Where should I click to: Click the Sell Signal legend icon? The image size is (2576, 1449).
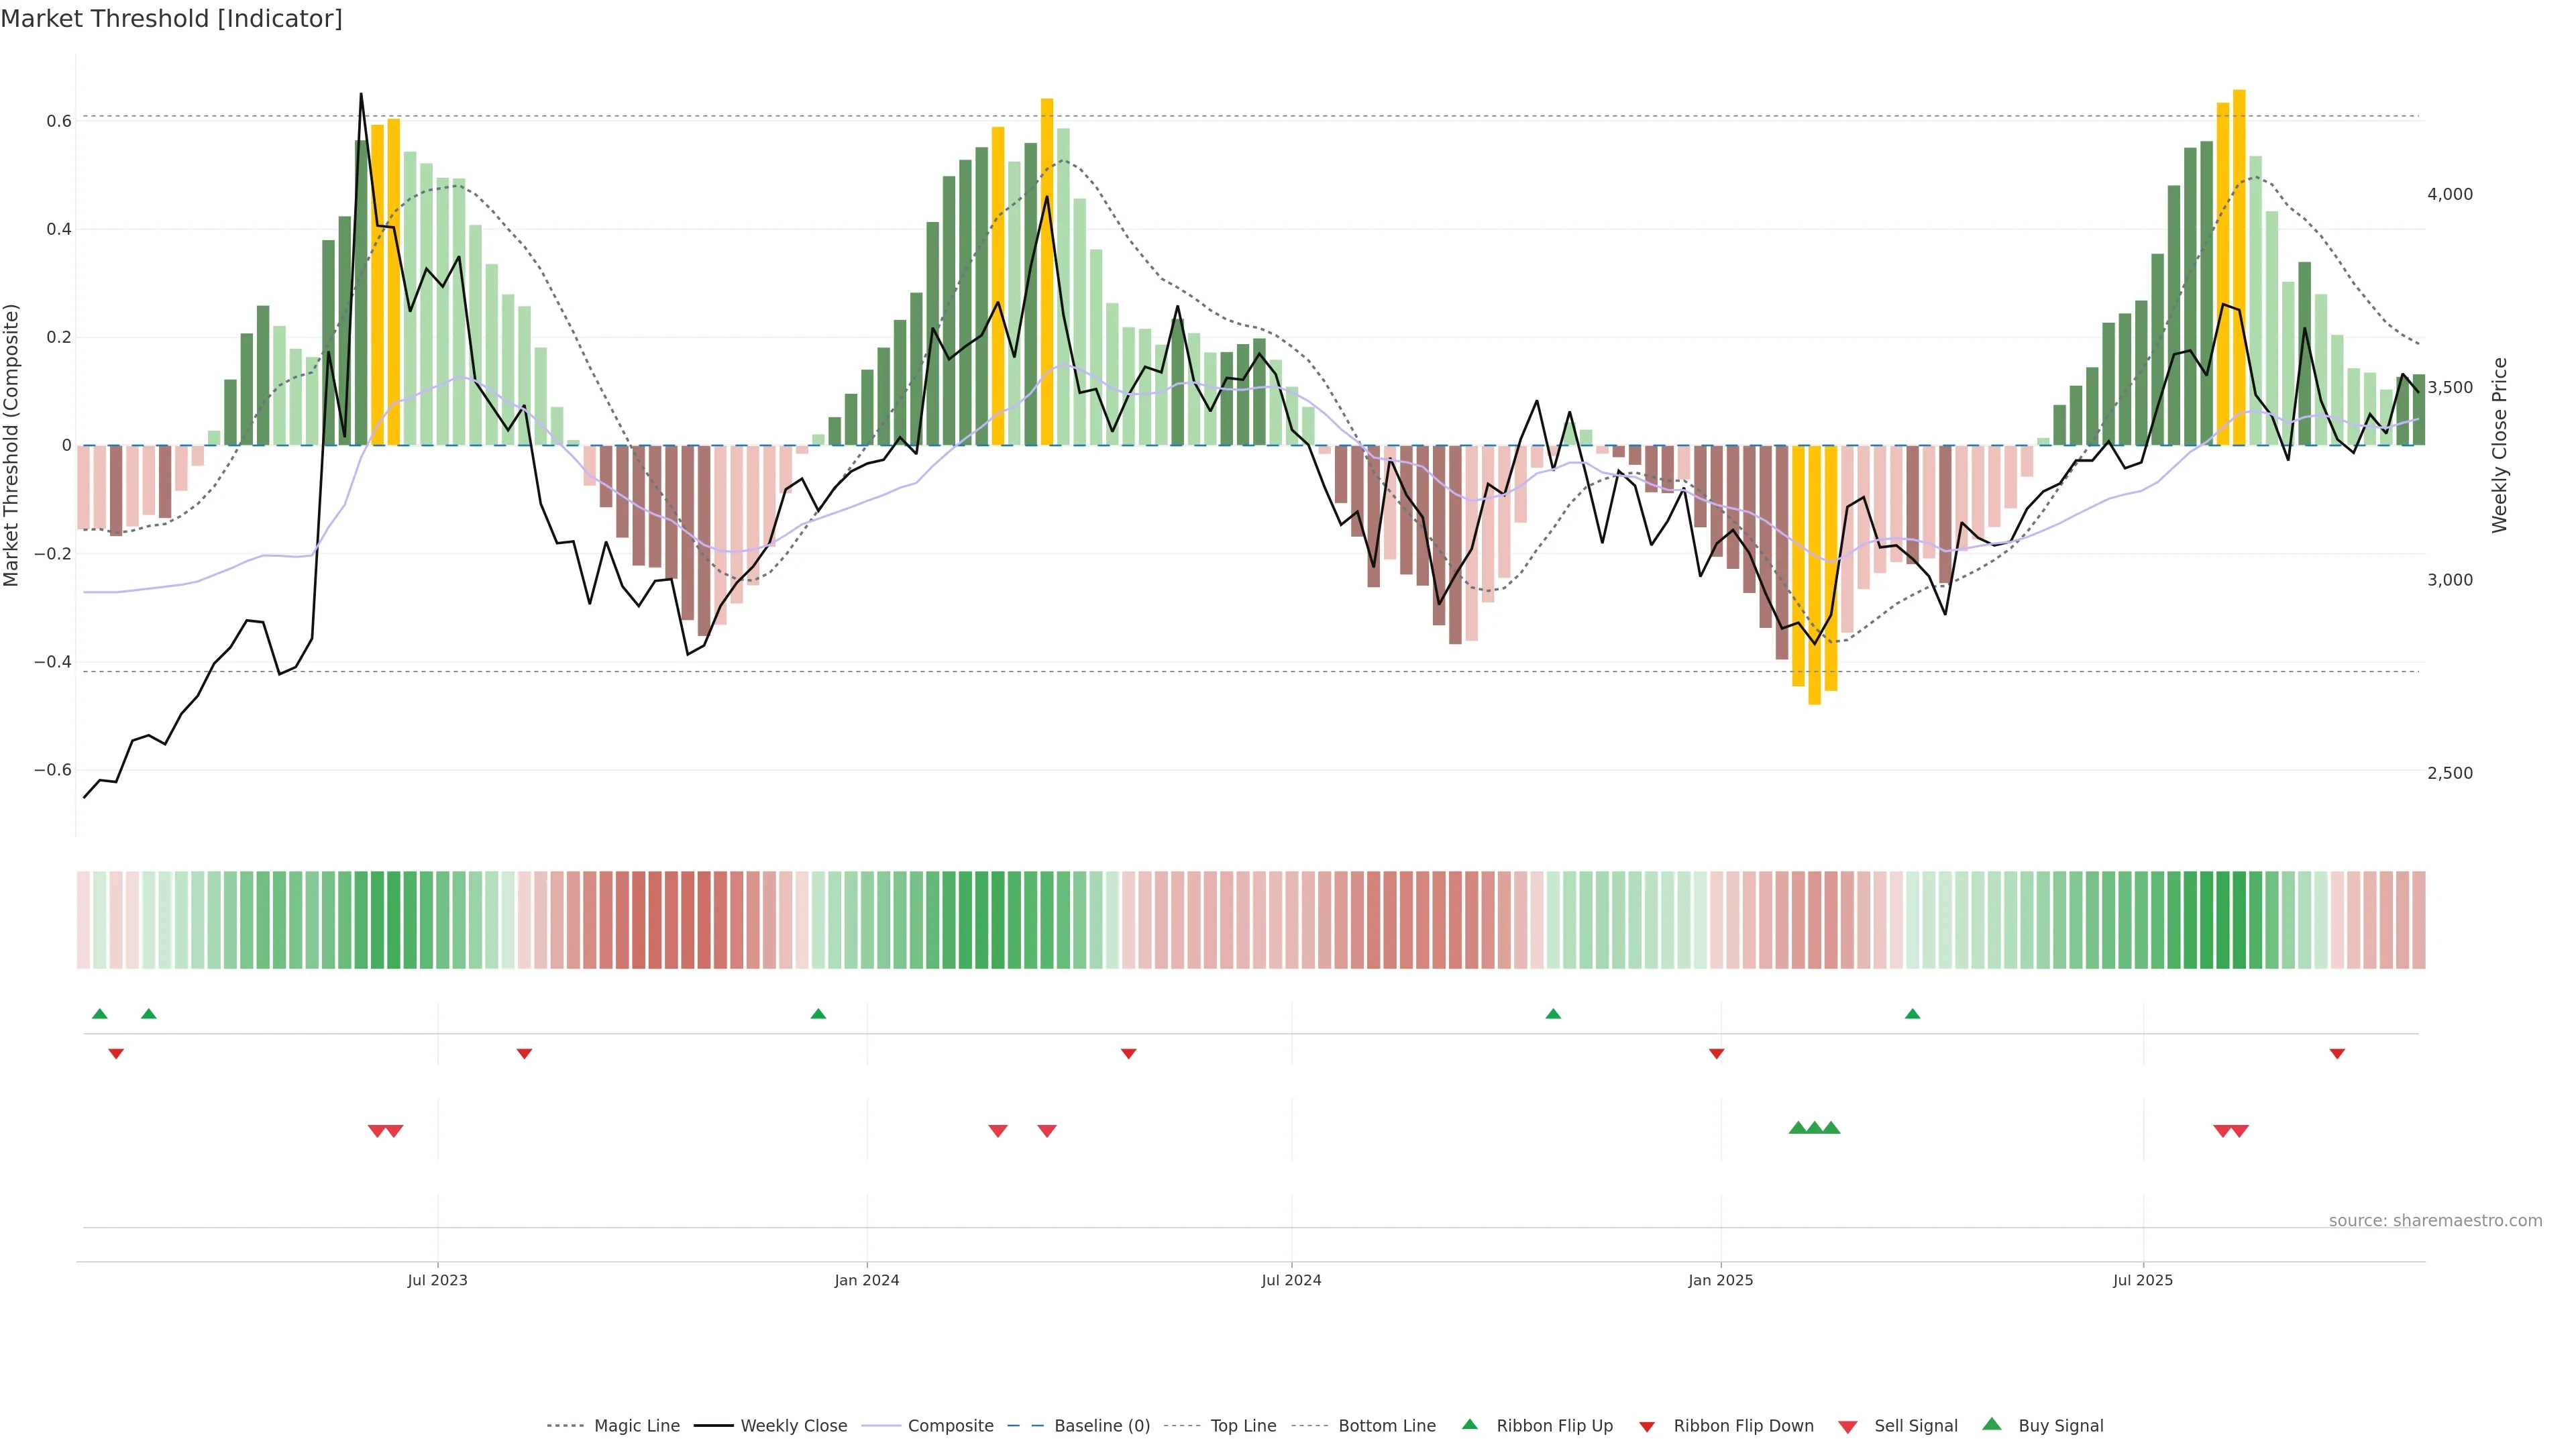pyautogui.click(x=1848, y=1427)
